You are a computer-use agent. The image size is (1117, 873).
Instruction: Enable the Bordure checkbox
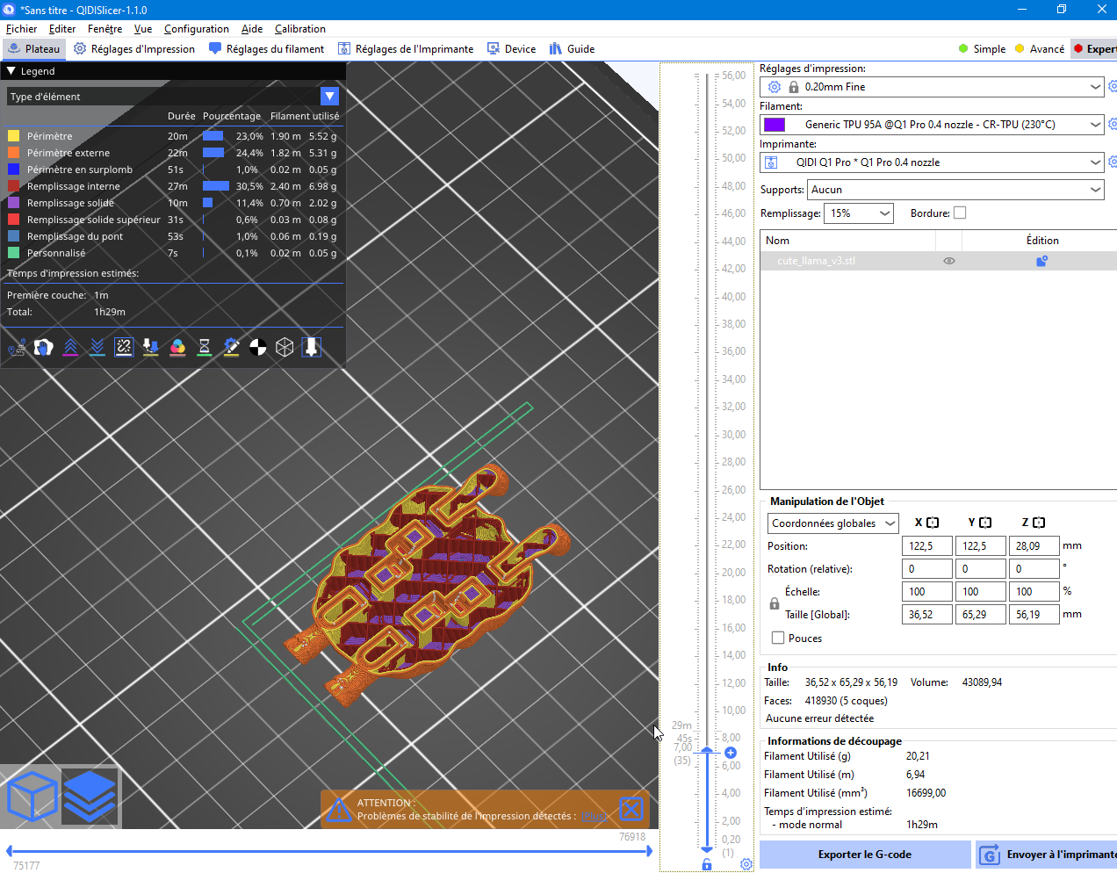coord(960,213)
